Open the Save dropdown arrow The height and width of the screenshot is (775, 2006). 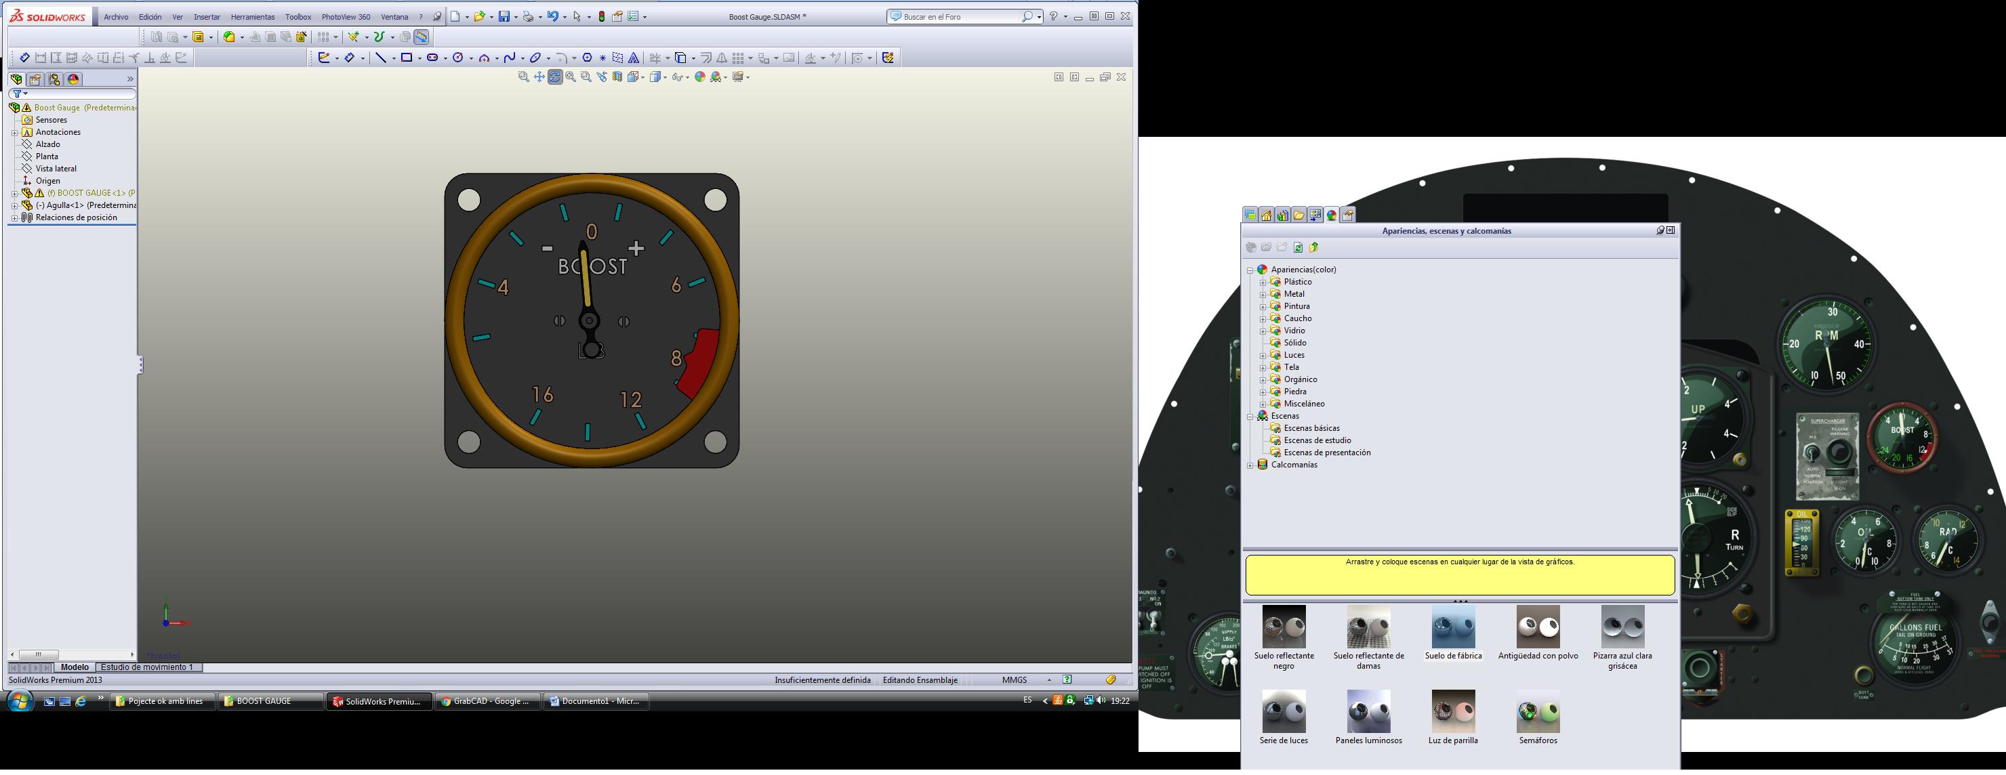click(x=516, y=17)
